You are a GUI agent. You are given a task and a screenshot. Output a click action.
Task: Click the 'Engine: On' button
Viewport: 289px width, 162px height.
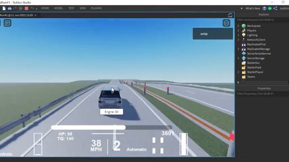pyautogui.click(x=112, y=112)
